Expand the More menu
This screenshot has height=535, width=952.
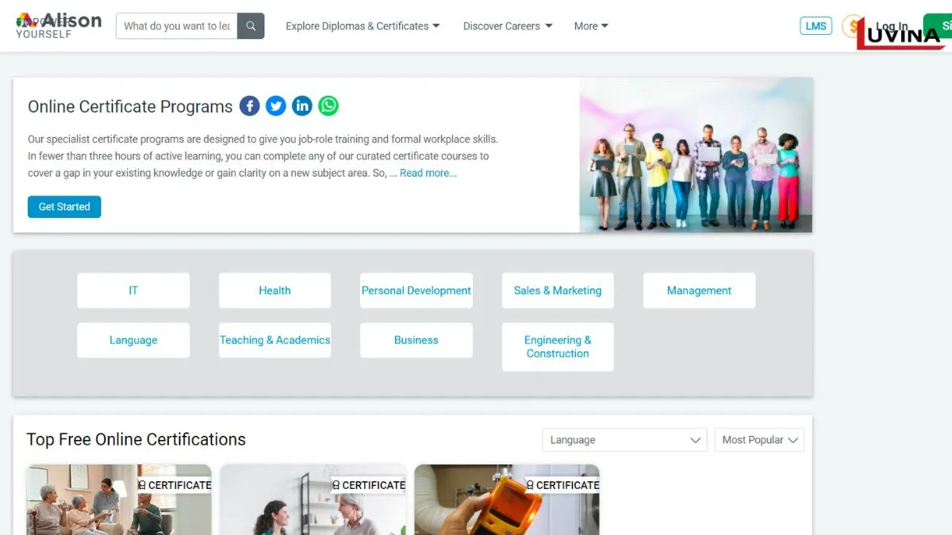tap(591, 26)
